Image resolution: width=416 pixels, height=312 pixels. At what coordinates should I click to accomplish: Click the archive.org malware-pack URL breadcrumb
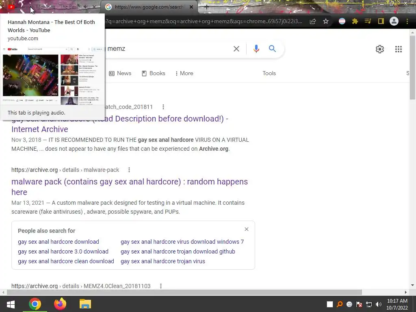click(x=65, y=170)
